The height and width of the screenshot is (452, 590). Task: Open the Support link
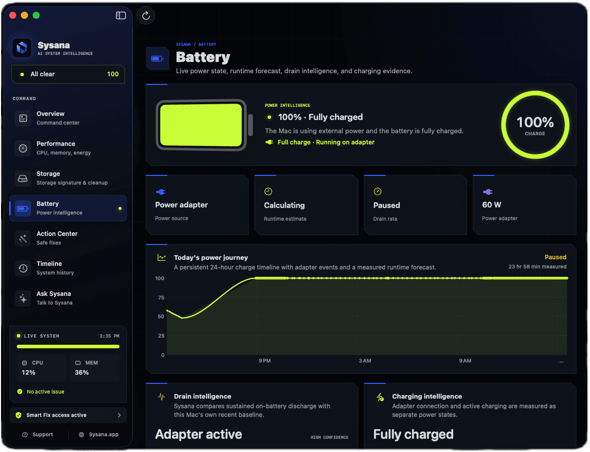(38, 435)
